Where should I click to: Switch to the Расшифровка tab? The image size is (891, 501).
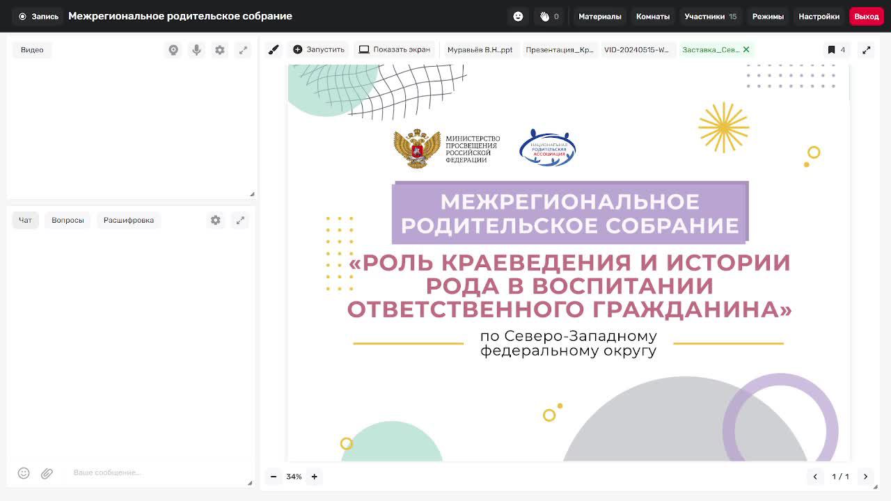click(129, 220)
